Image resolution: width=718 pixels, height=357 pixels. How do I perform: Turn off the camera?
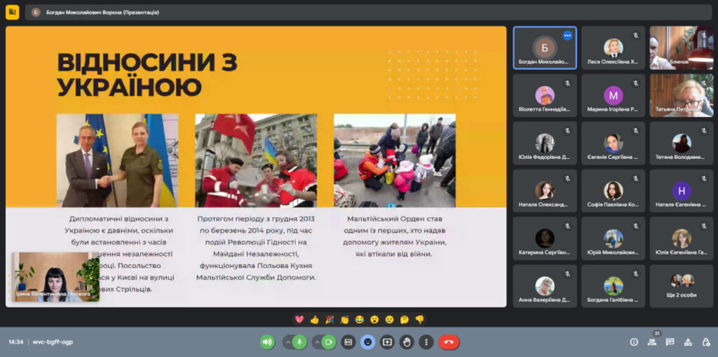pyautogui.click(x=328, y=342)
